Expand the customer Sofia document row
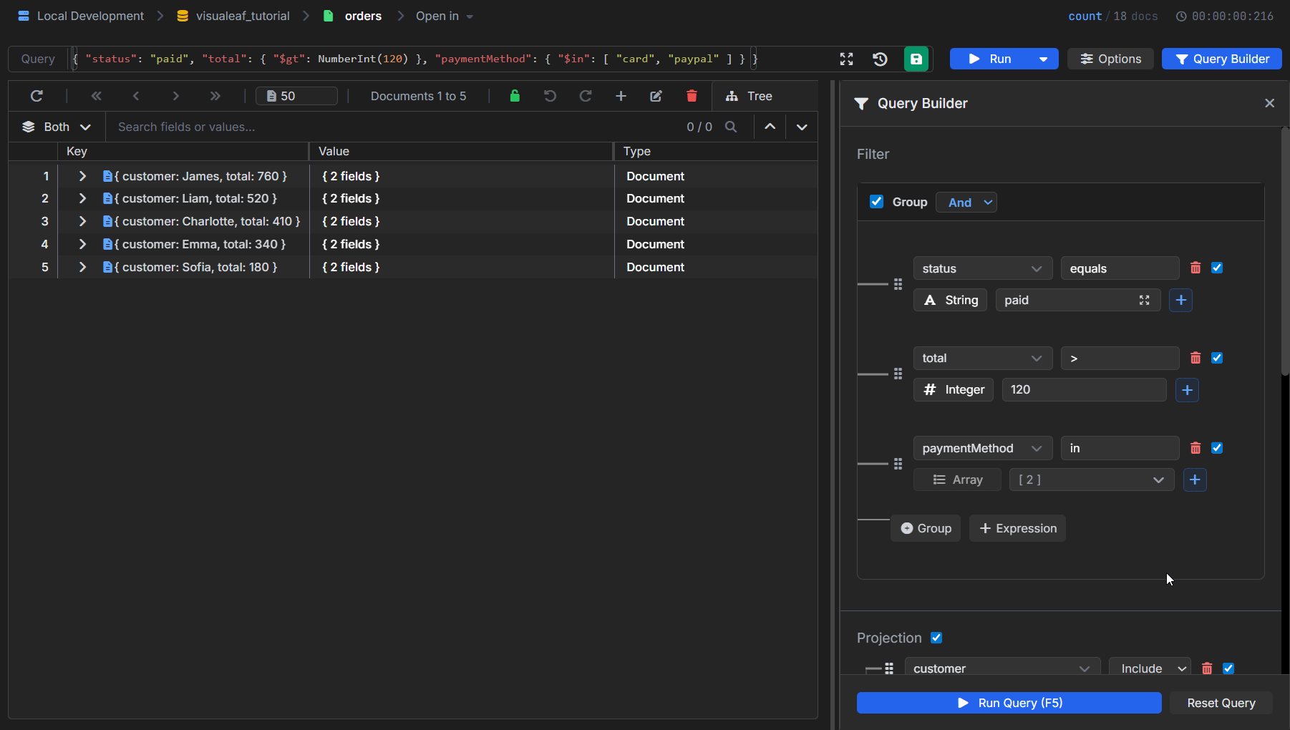 [82, 267]
